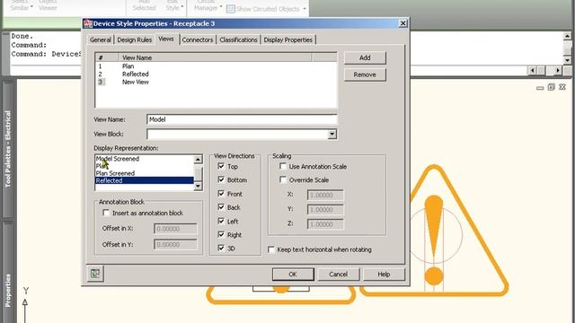The width and height of the screenshot is (575, 323).
Task: Select the Reflected row in the view list
Action: click(x=216, y=74)
